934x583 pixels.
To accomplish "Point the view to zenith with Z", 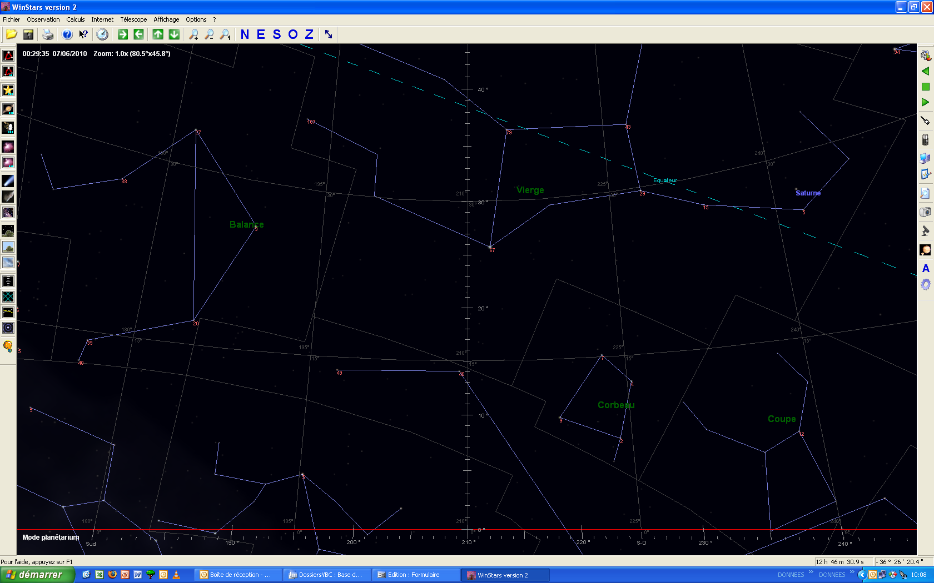I will click(309, 34).
